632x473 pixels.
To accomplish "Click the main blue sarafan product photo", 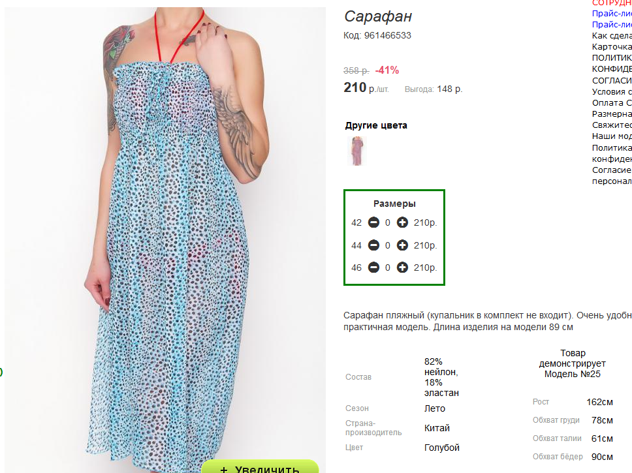I will pyautogui.click(x=165, y=237).
